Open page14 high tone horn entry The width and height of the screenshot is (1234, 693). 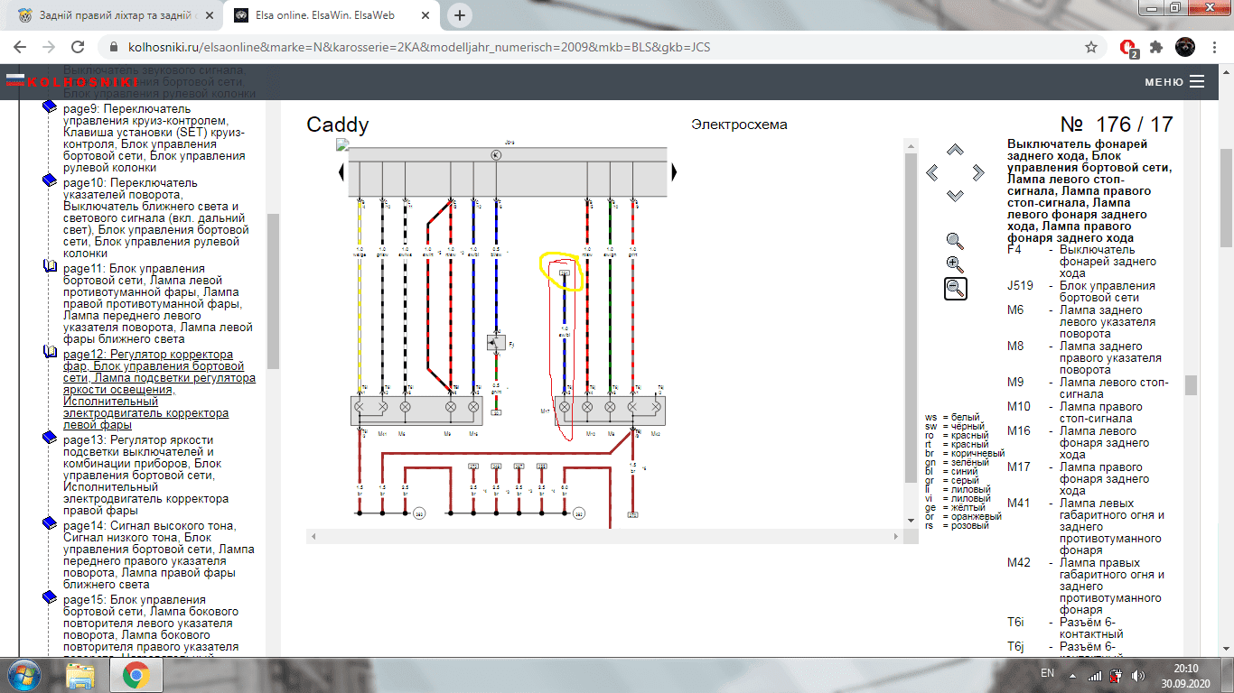(x=159, y=555)
